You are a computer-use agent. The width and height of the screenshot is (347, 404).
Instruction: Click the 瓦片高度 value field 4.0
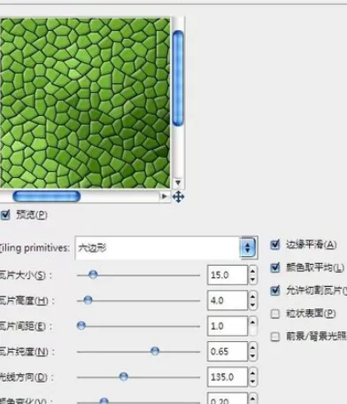(227, 300)
